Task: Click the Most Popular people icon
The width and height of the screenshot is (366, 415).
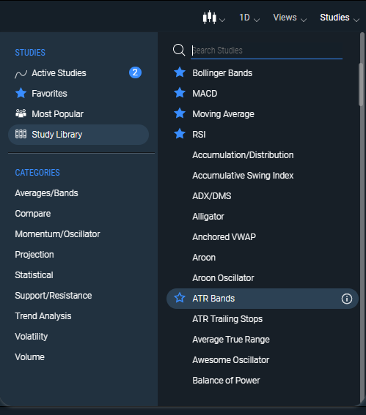Action: point(21,113)
